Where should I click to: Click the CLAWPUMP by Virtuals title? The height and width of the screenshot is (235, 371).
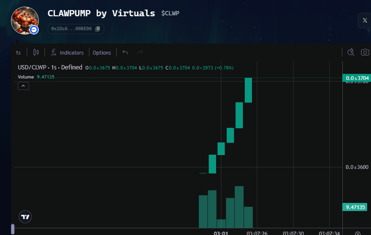101,13
